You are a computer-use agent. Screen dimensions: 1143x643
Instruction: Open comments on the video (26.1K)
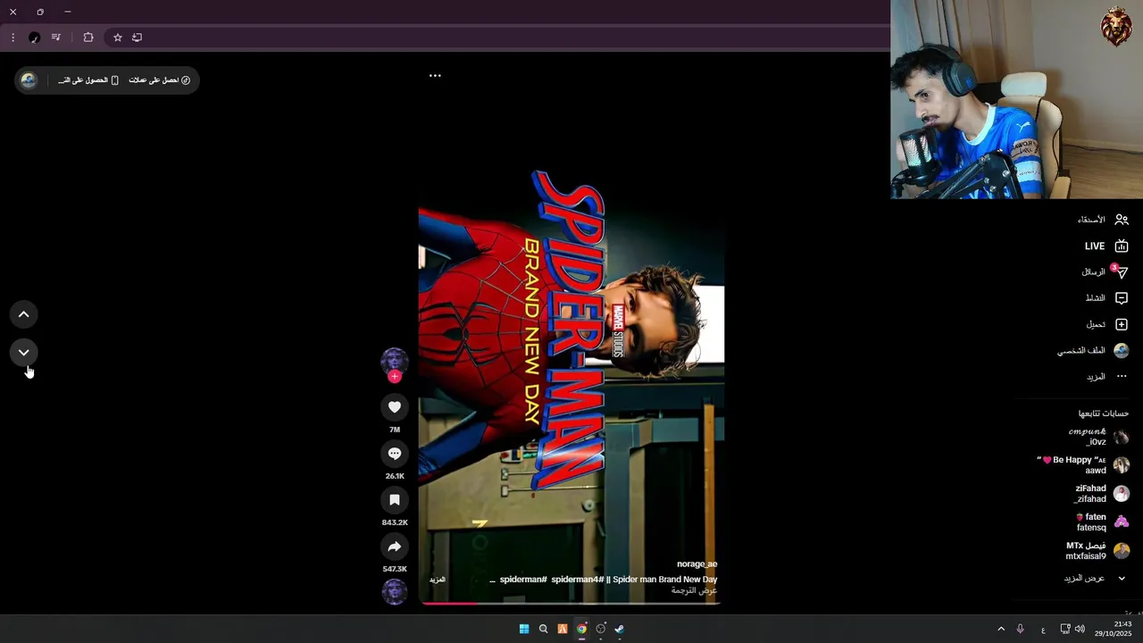click(394, 454)
